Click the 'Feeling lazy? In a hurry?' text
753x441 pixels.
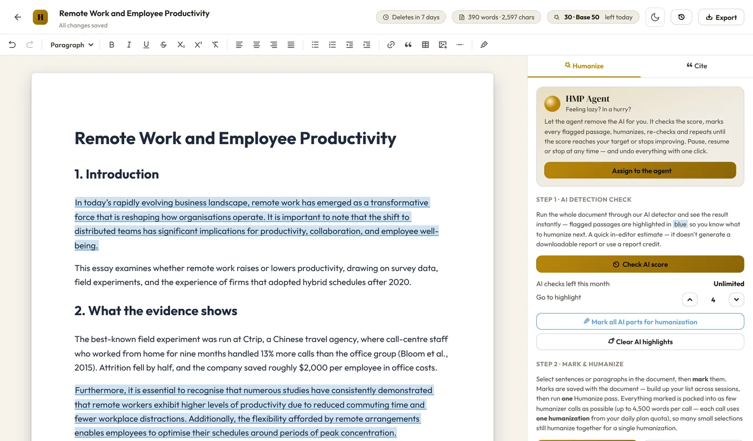pos(598,109)
